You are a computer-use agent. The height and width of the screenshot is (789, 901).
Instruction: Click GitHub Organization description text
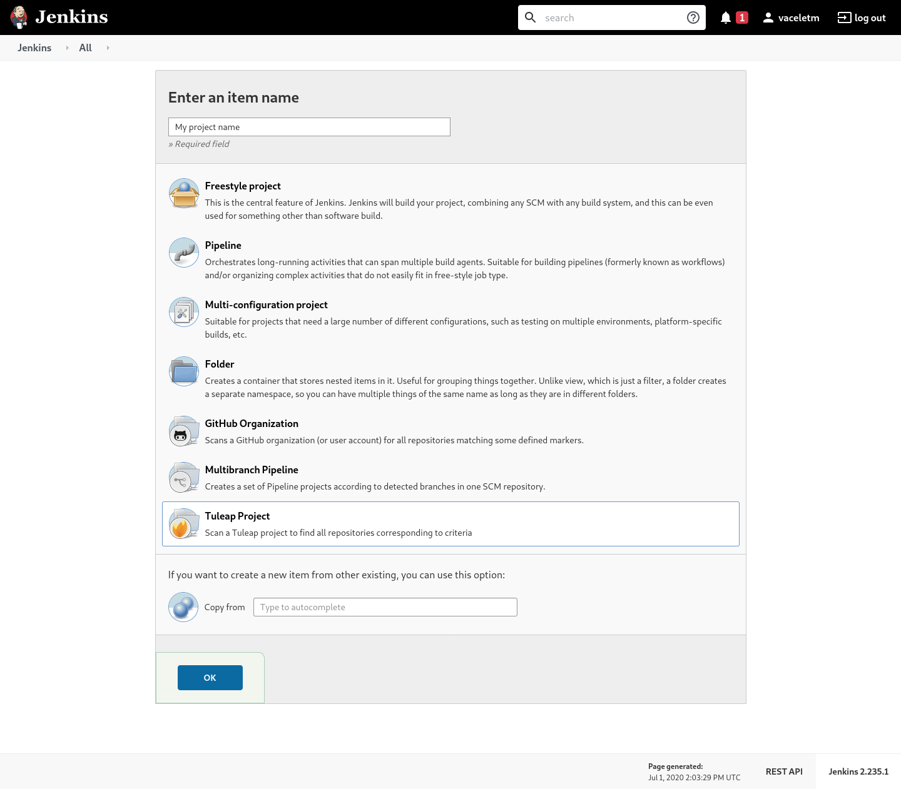pyautogui.click(x=394, y=440)
